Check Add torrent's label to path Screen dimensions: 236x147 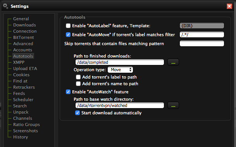78,77
